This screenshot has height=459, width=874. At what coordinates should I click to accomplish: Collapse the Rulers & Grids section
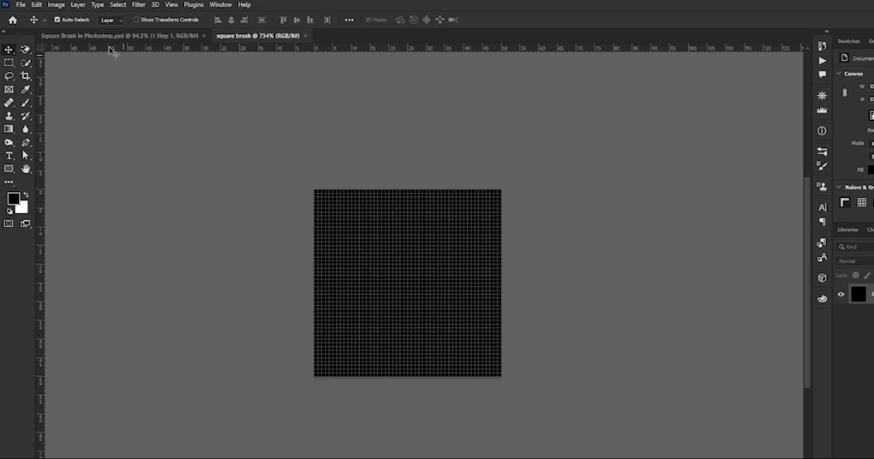839,187
